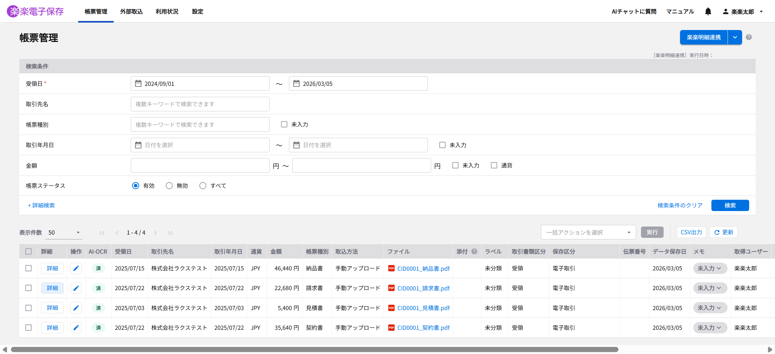Click the 検索条件のクリア link
This screenshot has height=354, width=775.
tap(680, 205)
